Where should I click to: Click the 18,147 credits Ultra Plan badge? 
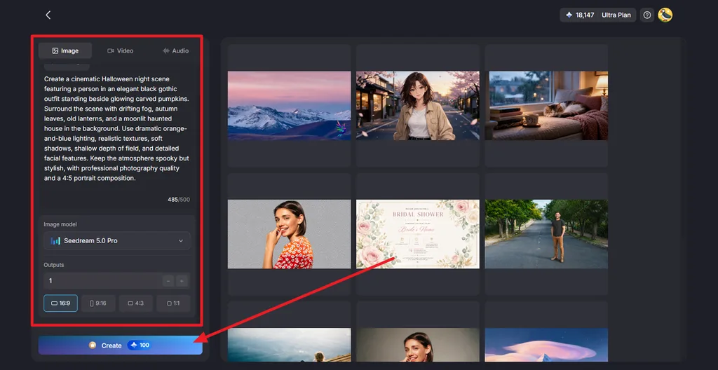(597, 15)
